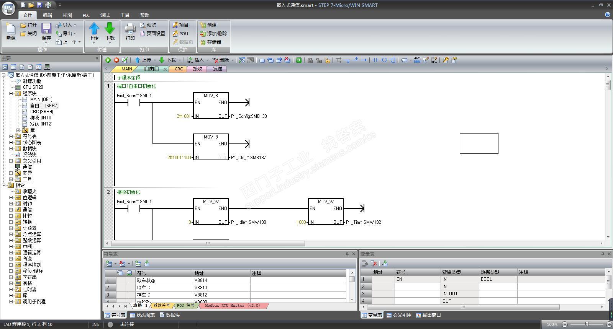Click add symbol table icon in 符号表 toolbar
Viewport: 613px width, 329px height.
pyautogui.click(x=110, y=264)
